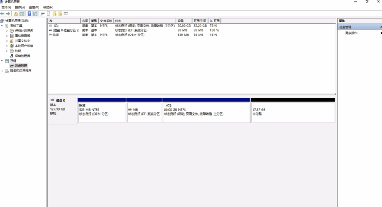Sort by the % 可用 column header
The image size is (382, 207).
click(x=215, y=21)
